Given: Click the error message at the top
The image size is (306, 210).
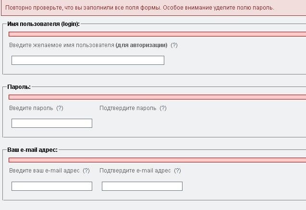Looking at the screenshot, I should click(139, 8).
